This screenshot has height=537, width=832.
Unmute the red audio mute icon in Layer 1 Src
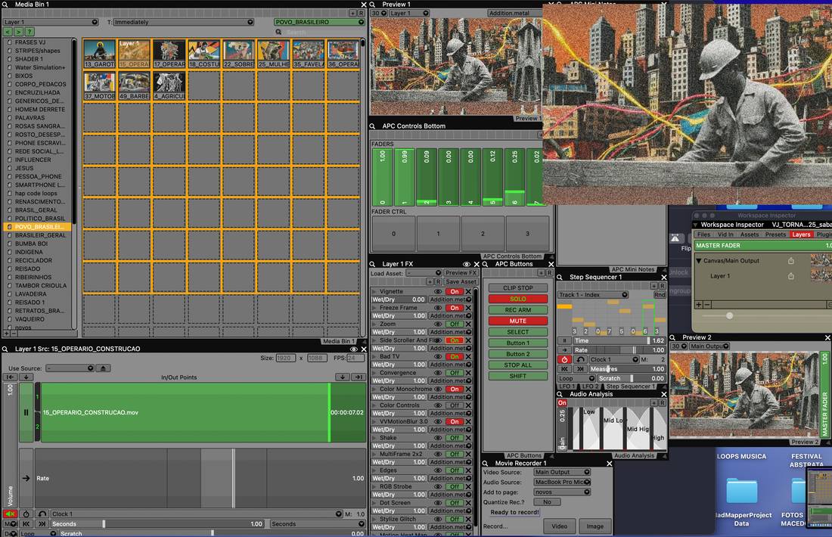10,514
